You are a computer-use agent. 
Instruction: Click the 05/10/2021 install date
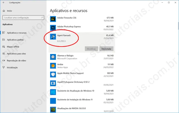coord(109,103)
